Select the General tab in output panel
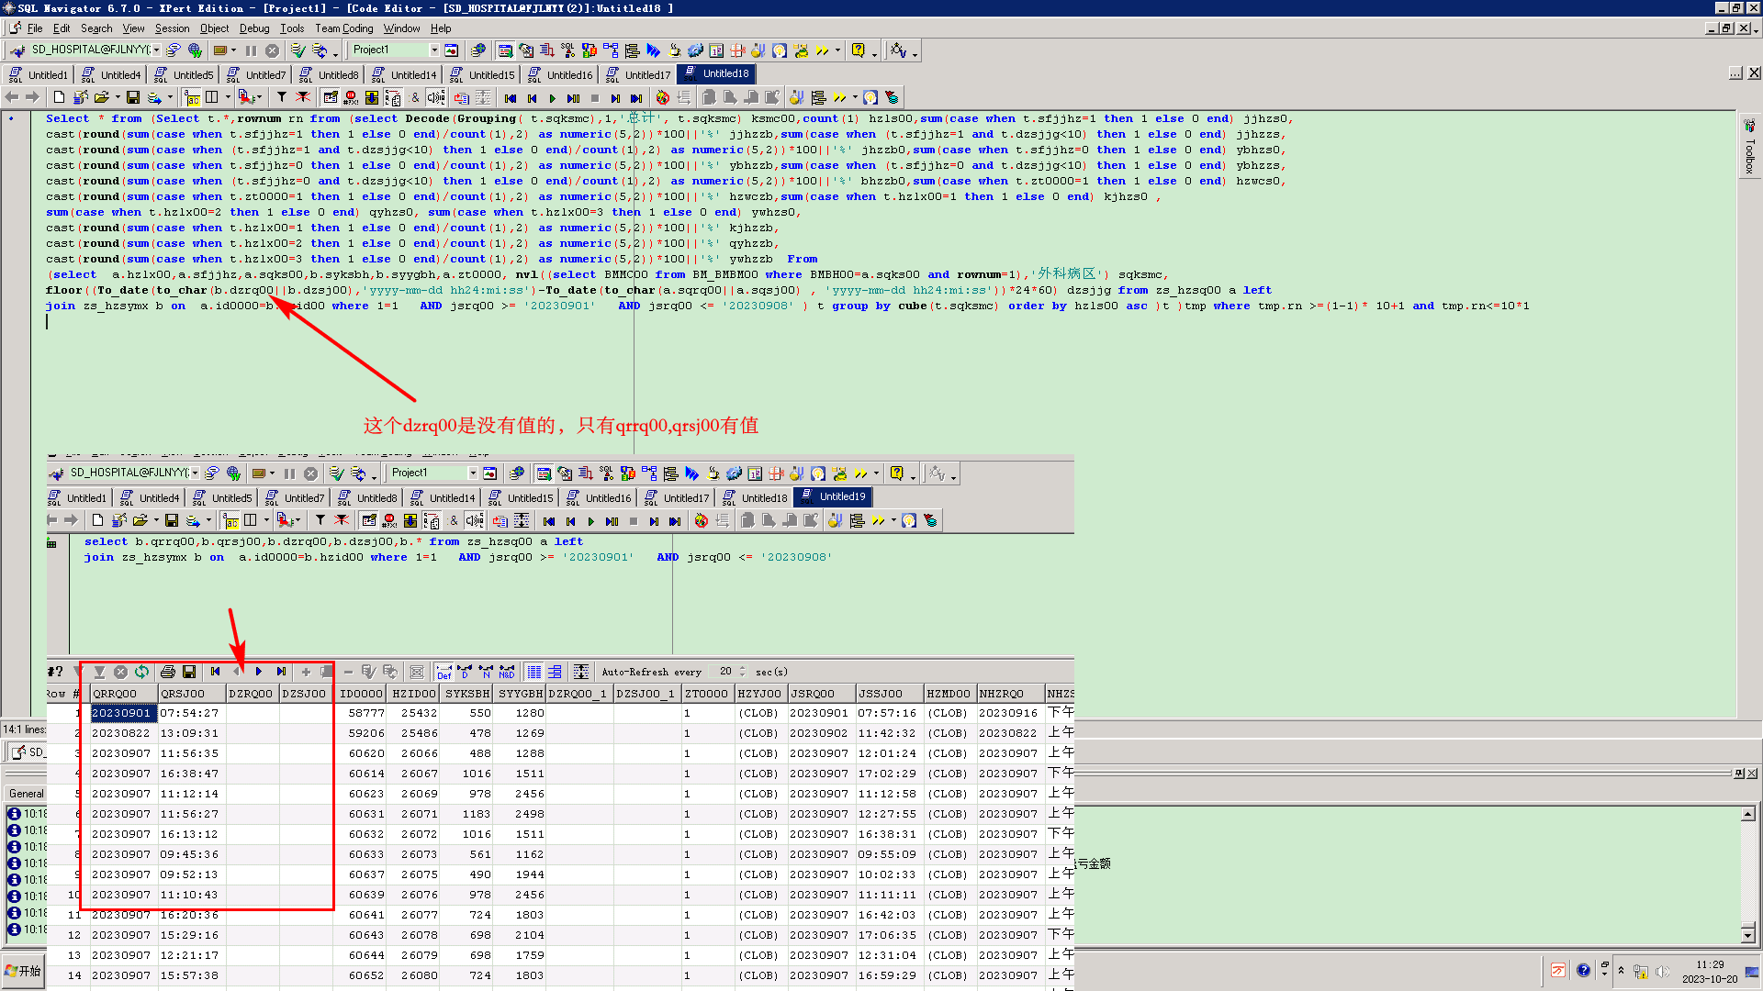Viewport: 1763px width, 991px height. click(x=26, y=794)
